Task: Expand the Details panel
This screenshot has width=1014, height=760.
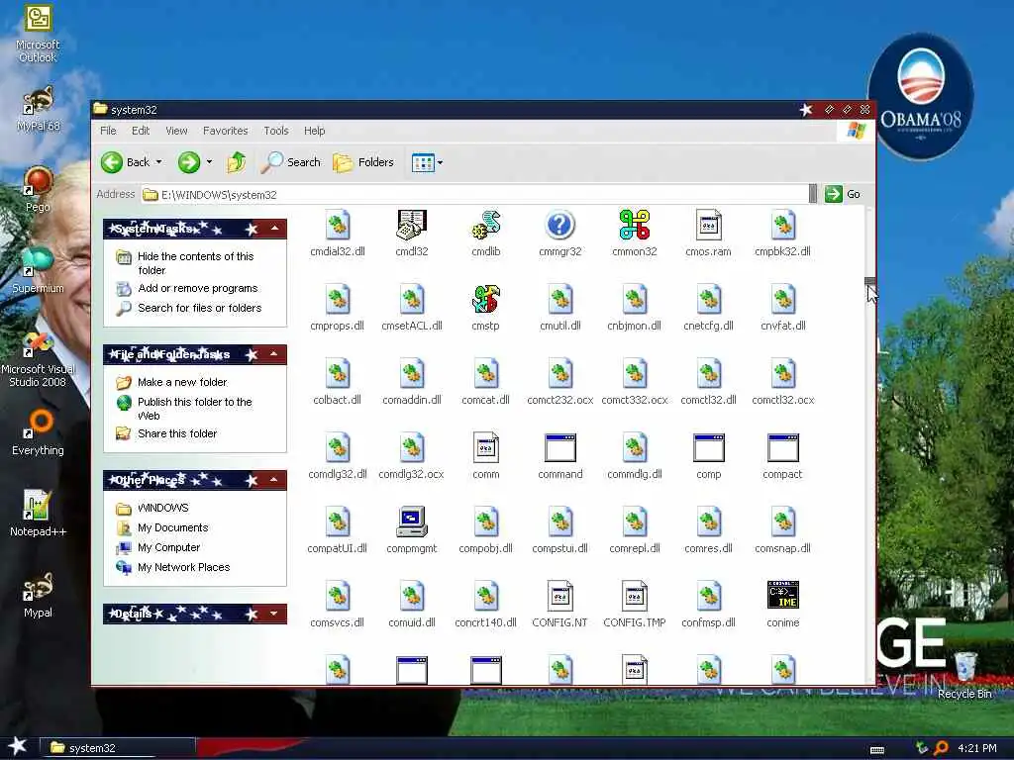Action: [275, 614]
